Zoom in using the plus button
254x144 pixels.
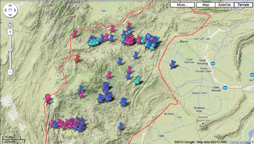[x=10, y=32]
